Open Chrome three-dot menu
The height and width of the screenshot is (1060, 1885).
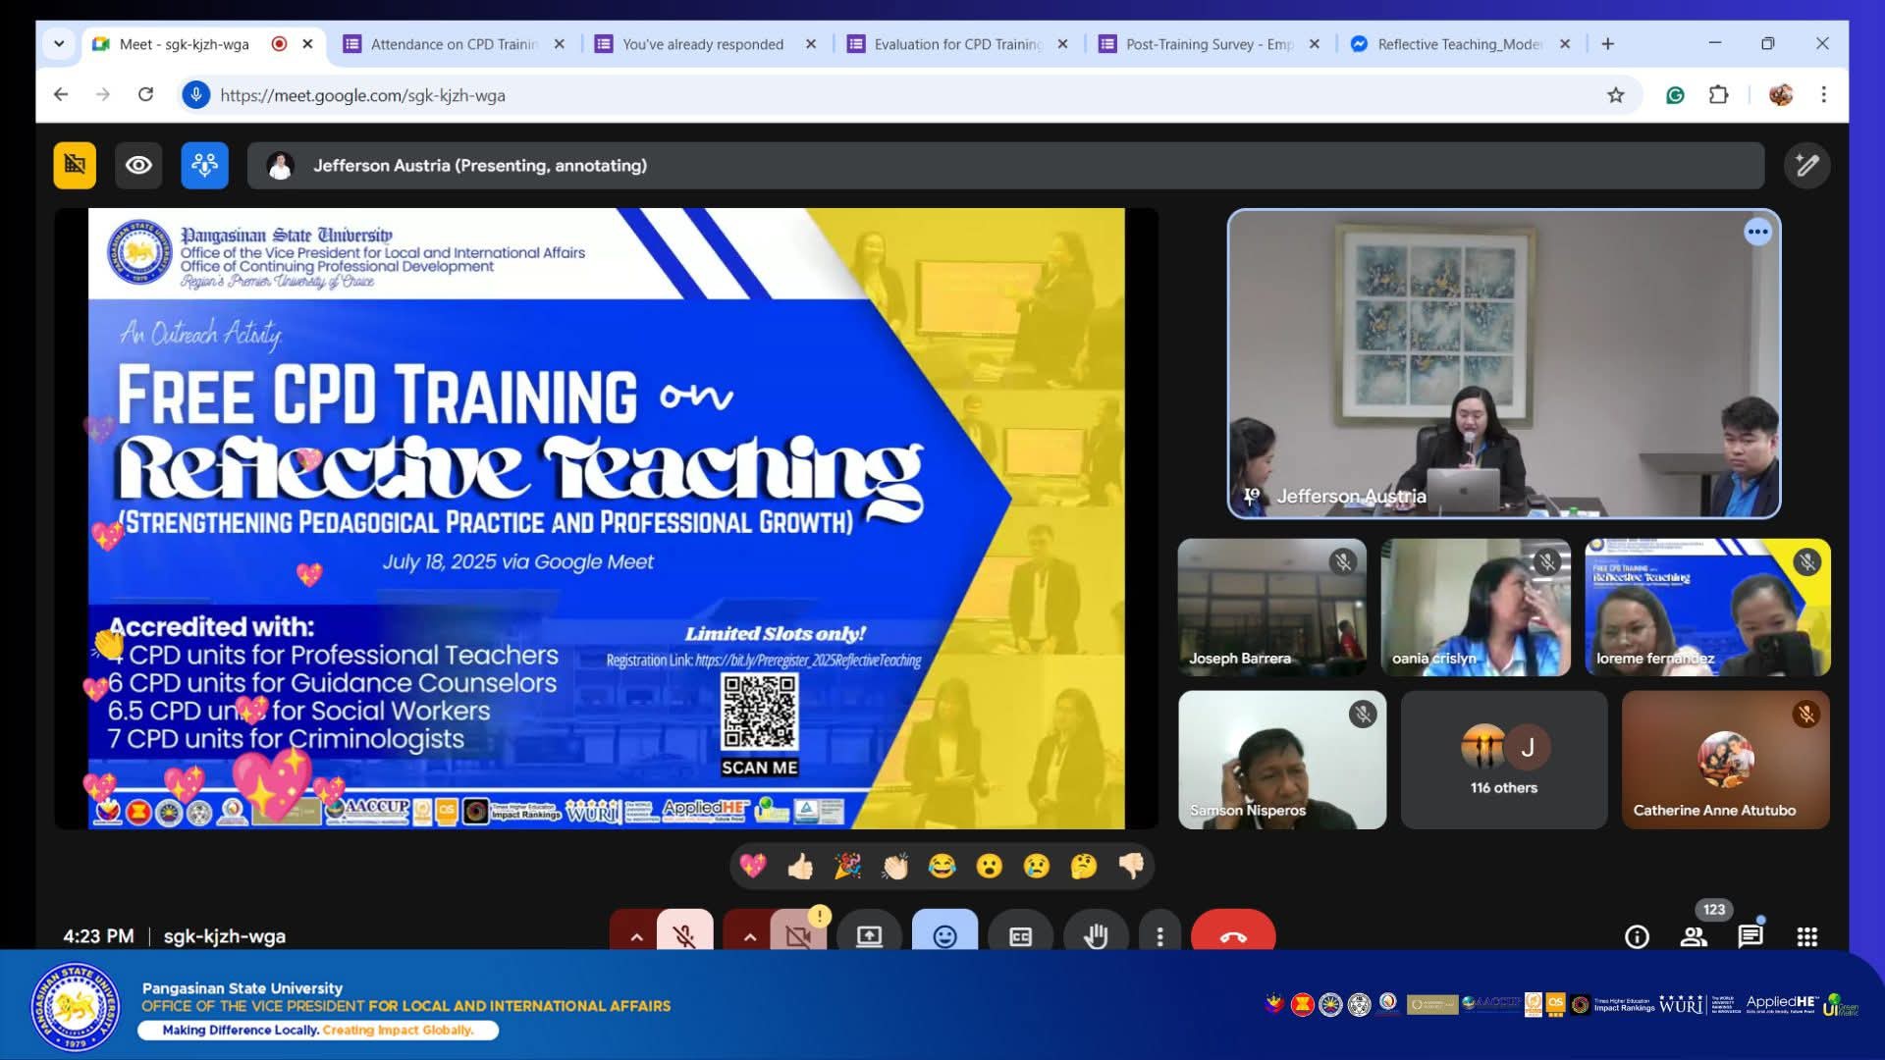1824,95
